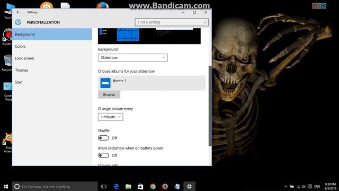
Task: Click the Cortana circle icon
Action: (17, 186)
